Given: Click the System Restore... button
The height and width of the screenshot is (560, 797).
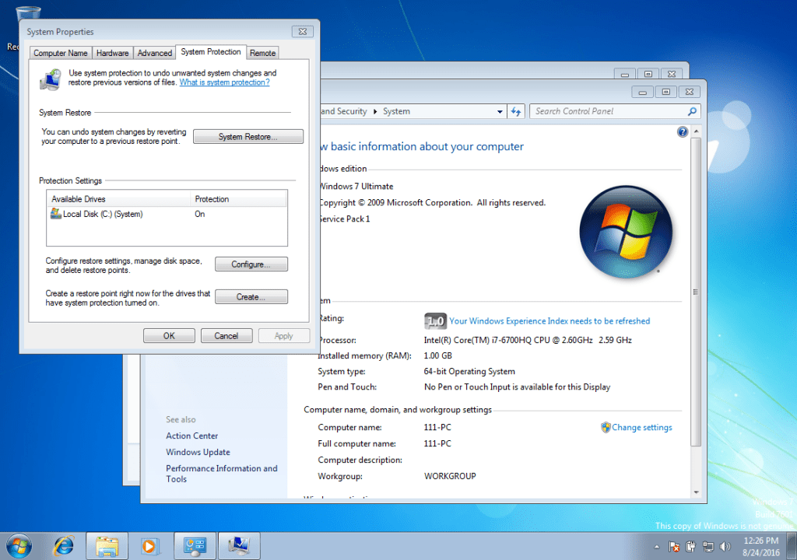Looking at the screenshot, I should click(248, 137).
